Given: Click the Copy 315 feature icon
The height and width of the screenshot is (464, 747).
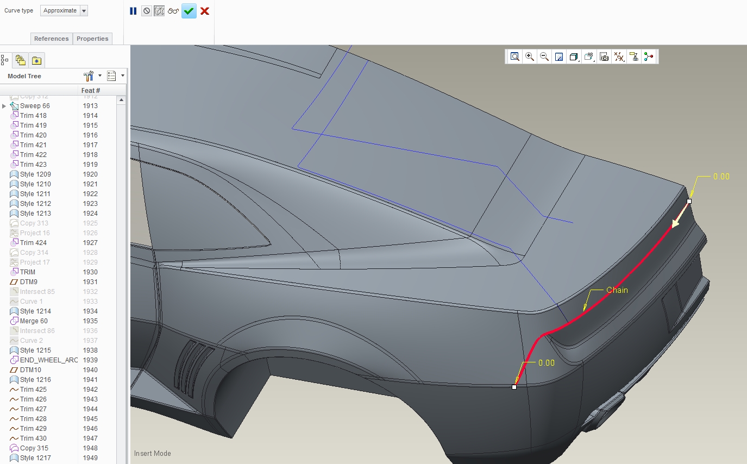Looking at the screenshot, I should [x=15, y=448].
